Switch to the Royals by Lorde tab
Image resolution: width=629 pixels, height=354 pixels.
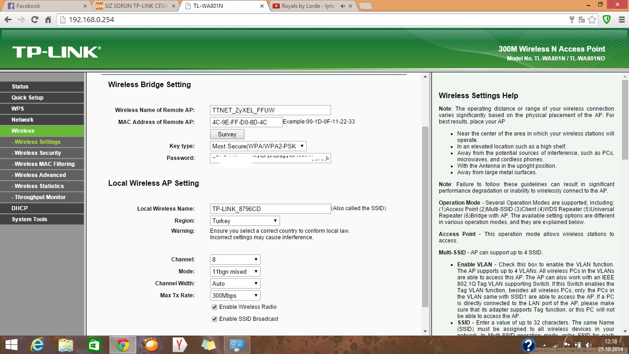click(x=313, y=6)
